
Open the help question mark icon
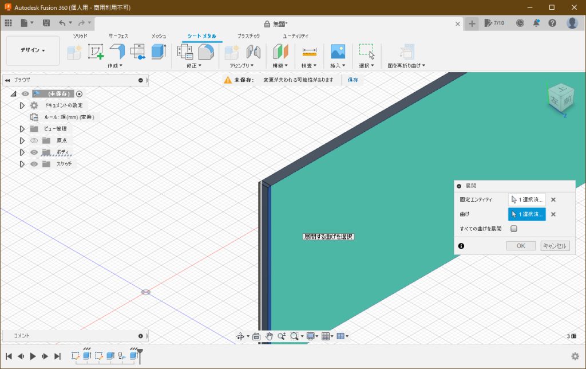(552, 23)
